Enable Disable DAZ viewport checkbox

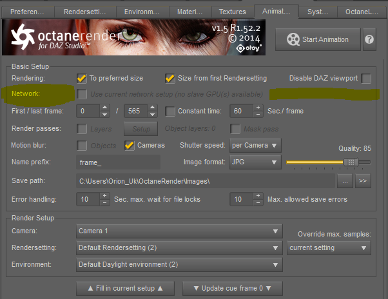coord(366,79)
